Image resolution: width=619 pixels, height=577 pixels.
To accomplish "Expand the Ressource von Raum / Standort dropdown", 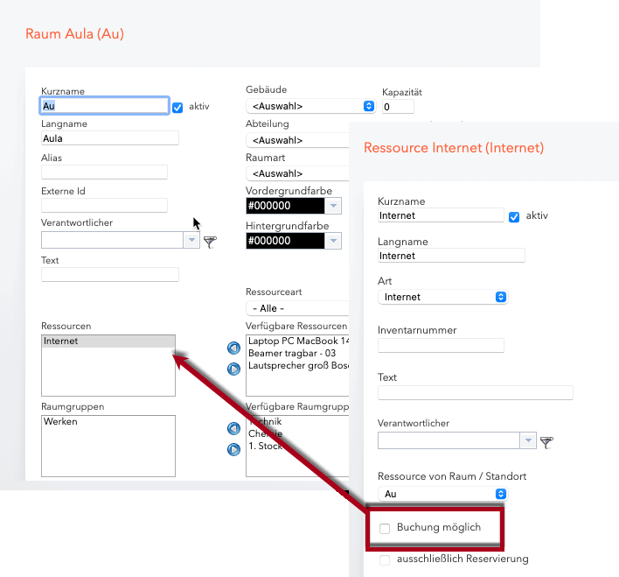I will coord(442,494).
